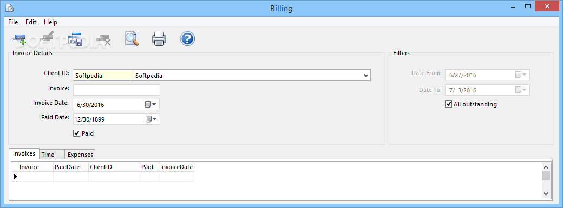This screenshot has height=208, width=563.
Task: Uncheck the Paid checkbox
Action: point(76,133)
